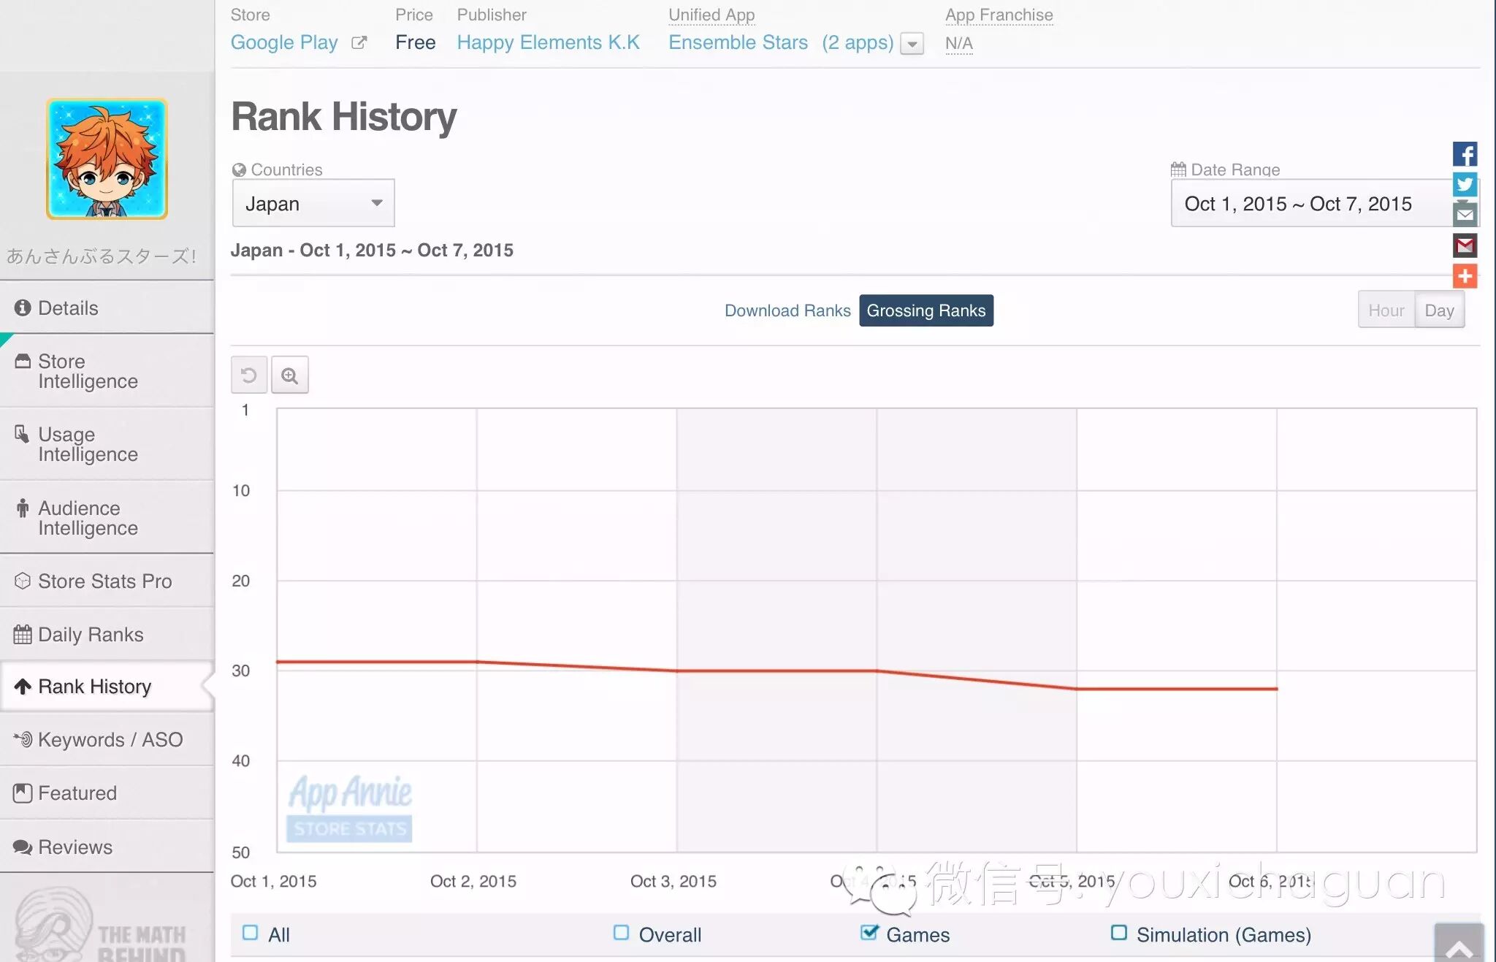Viewport: 1496px width, 962px height.
Task: Open Daily Ranks in the sidebar
Action: pos(91,634)
